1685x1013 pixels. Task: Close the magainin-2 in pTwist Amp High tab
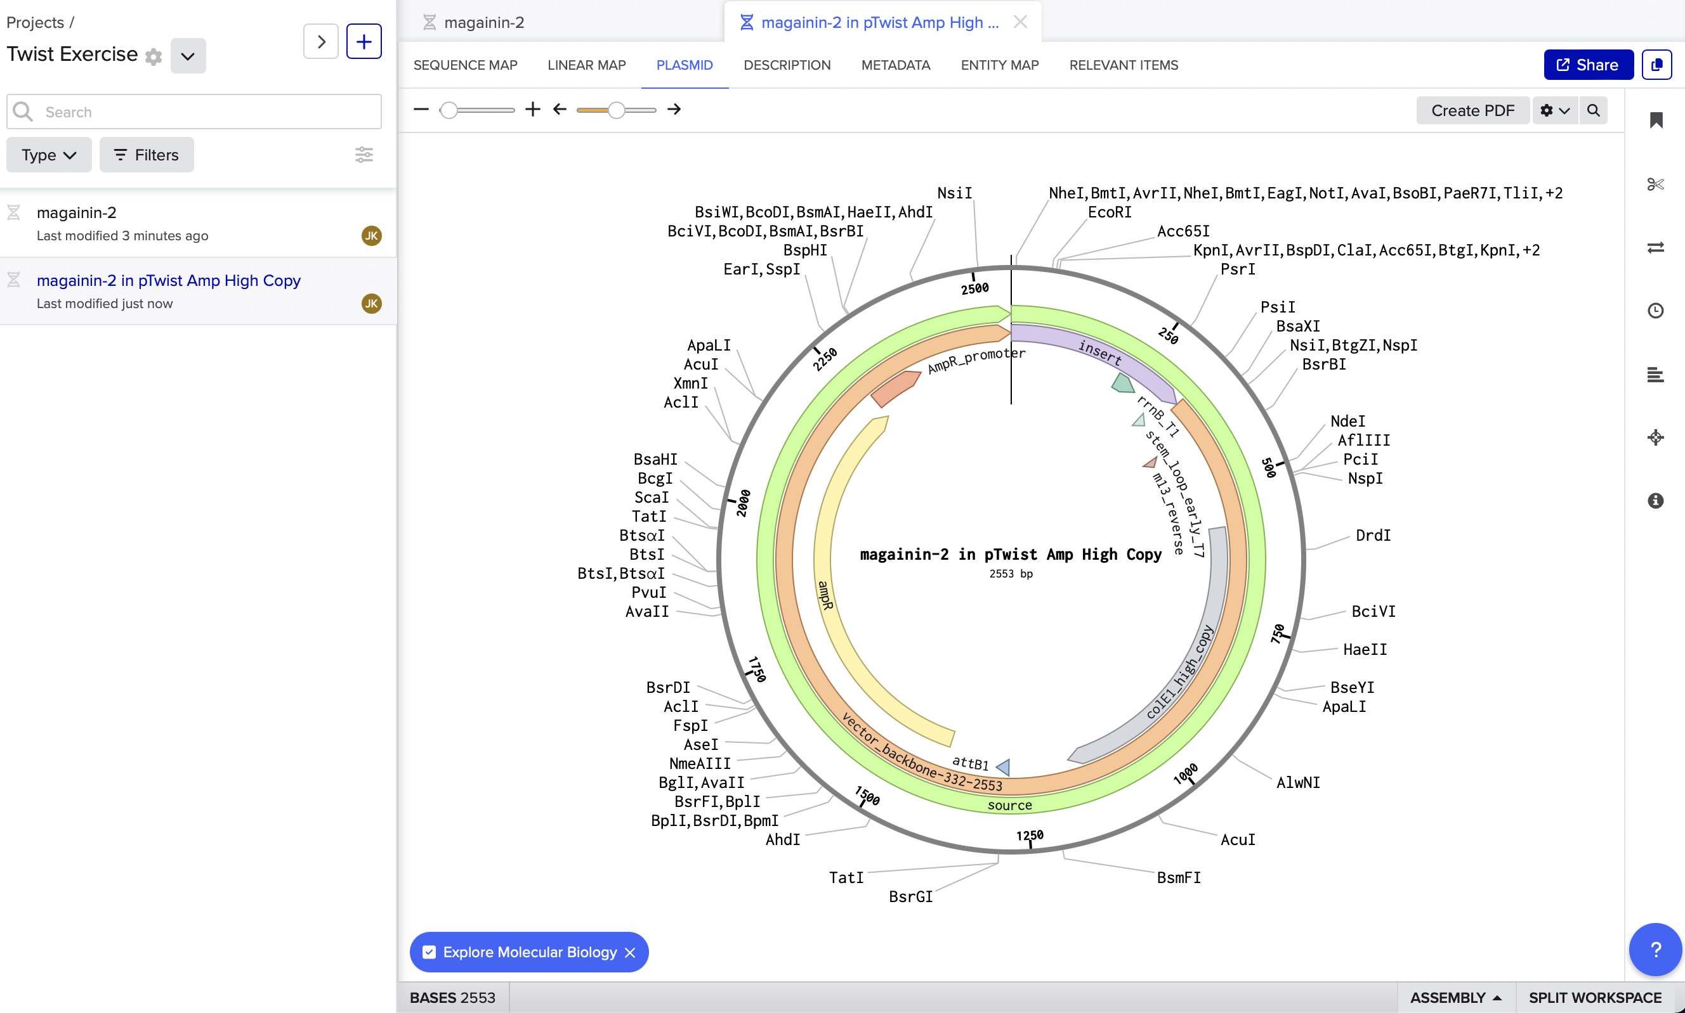point(1020,22)
